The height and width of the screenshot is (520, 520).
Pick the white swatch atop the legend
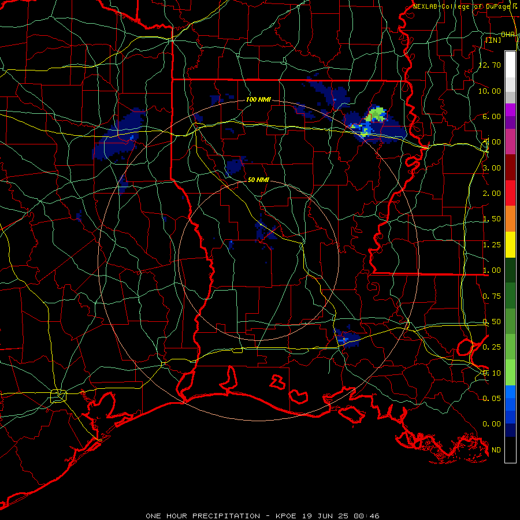[x=510, y=65]
